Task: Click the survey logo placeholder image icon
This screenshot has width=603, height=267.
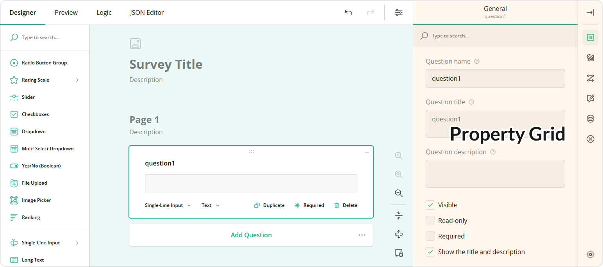Action: click(x=136, y=44)
